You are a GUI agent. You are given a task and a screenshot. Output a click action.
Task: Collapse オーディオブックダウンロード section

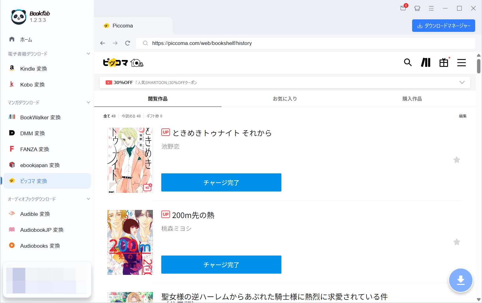pyautogui.click(x=88, y=199)
